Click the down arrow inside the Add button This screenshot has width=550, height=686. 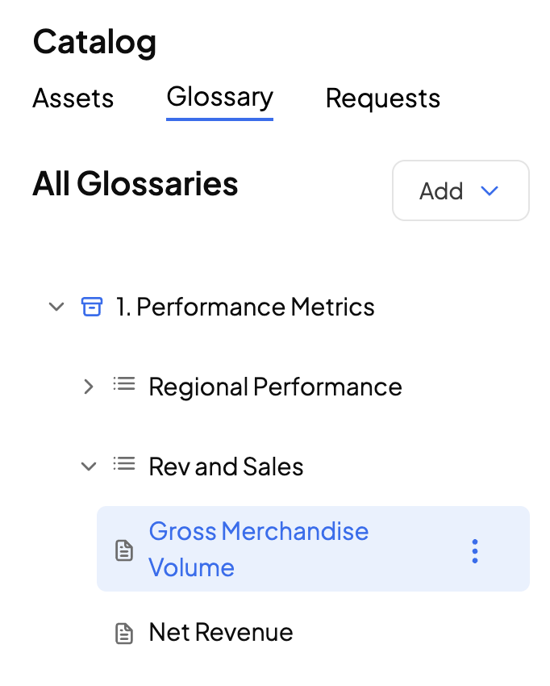pos(490,190)
